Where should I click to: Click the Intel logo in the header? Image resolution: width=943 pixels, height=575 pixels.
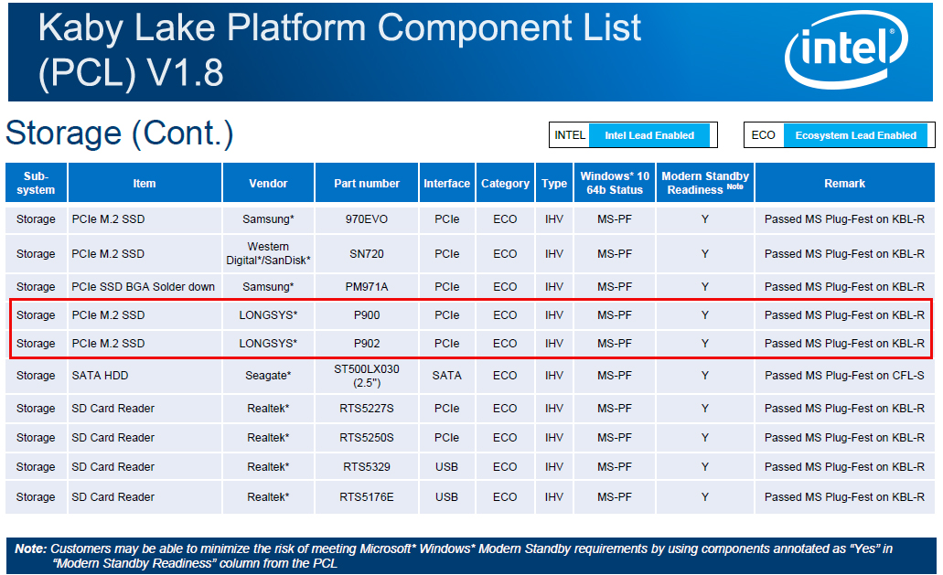point(846,50)
